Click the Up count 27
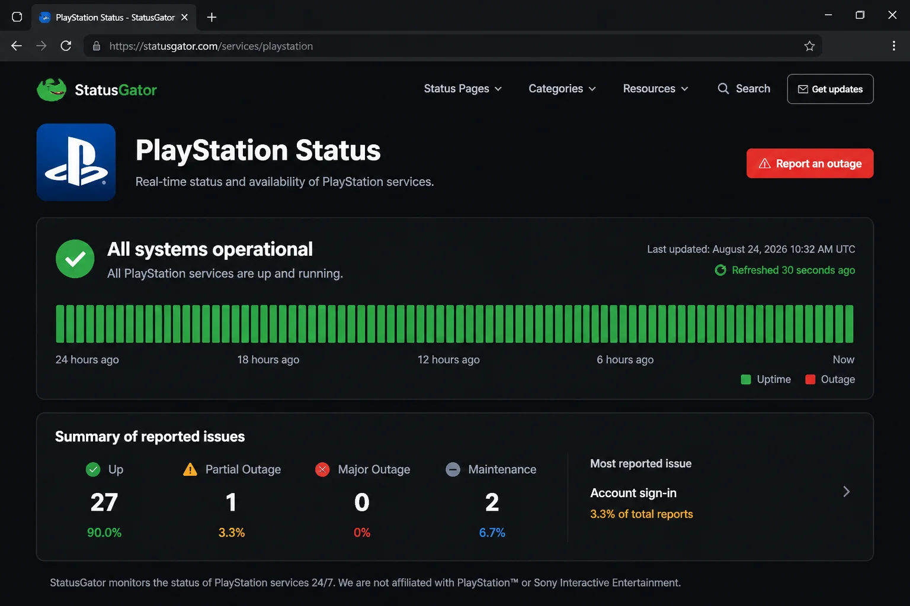 104,502
